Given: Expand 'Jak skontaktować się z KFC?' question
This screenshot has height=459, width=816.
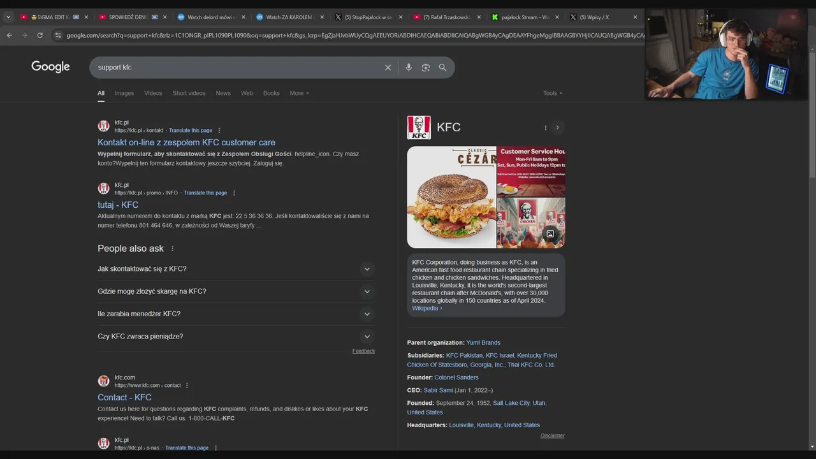Looking at the screenshot, I should click(x=236, y=269).
